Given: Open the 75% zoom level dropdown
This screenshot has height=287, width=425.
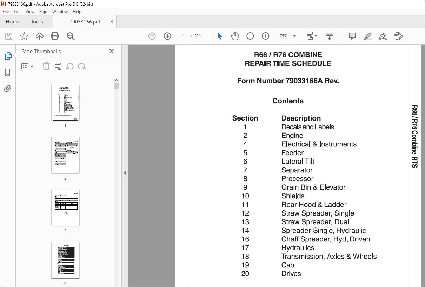Looking at the screenshot, I should (x=288, y=36).
